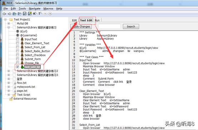
Task: Click the resource icon beside mykeywork.txt
Action: [x=15, y=87]
